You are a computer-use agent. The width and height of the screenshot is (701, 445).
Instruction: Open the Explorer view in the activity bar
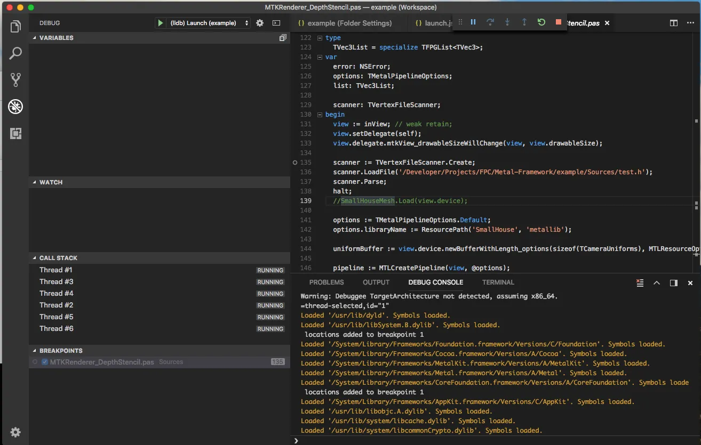(x=15, y=26)
